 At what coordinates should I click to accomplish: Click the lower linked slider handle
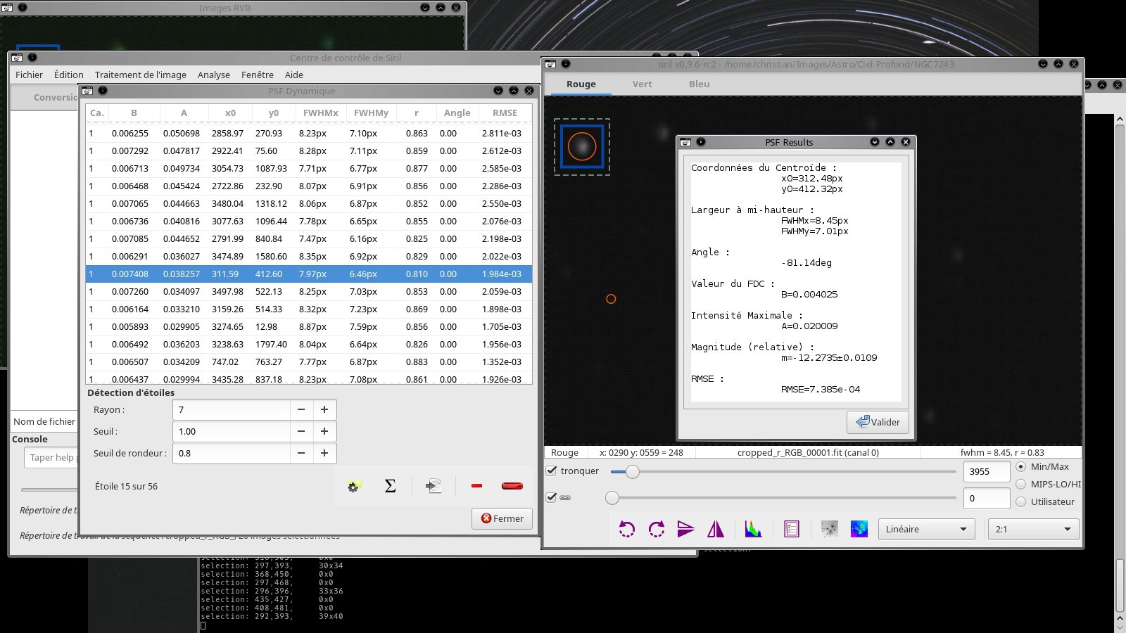[x=612, y=498]
